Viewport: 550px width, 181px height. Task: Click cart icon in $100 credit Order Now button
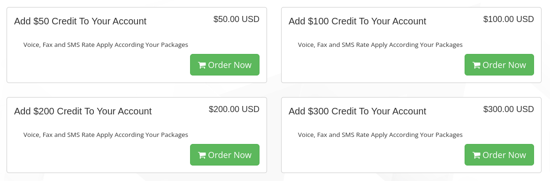pyautogui.click(x=476, y=65)
